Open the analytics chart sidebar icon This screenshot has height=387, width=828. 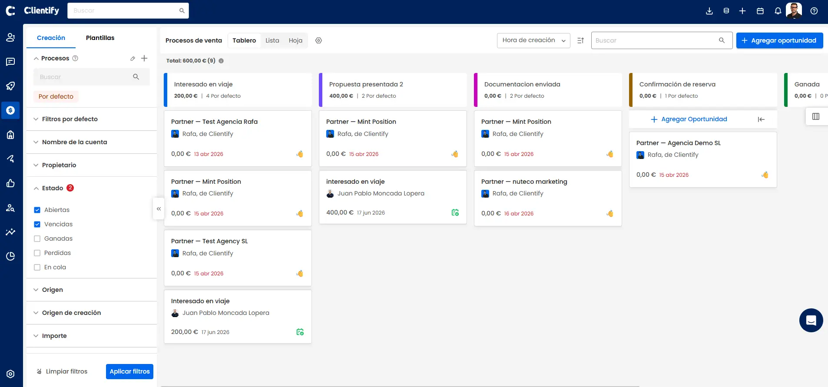click(10, 232)
